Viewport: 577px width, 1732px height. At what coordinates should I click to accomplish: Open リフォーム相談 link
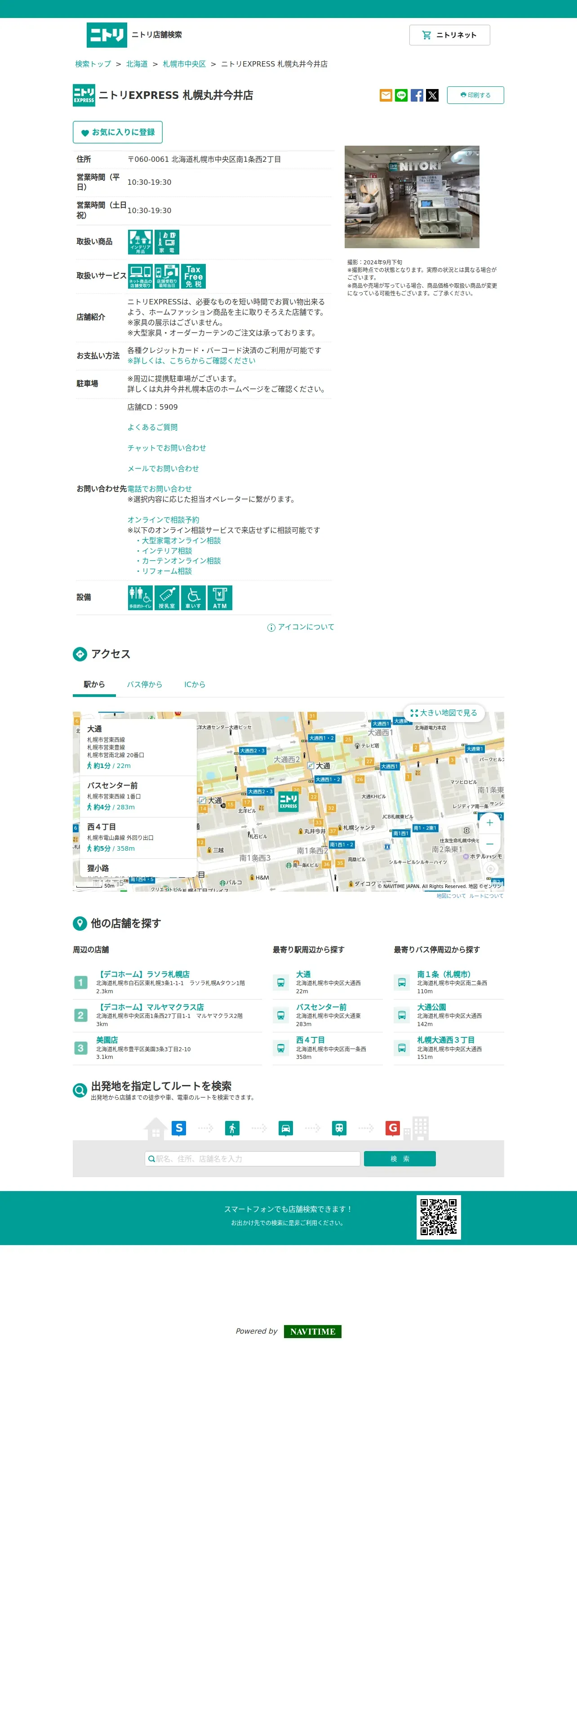tap(167, 571)
